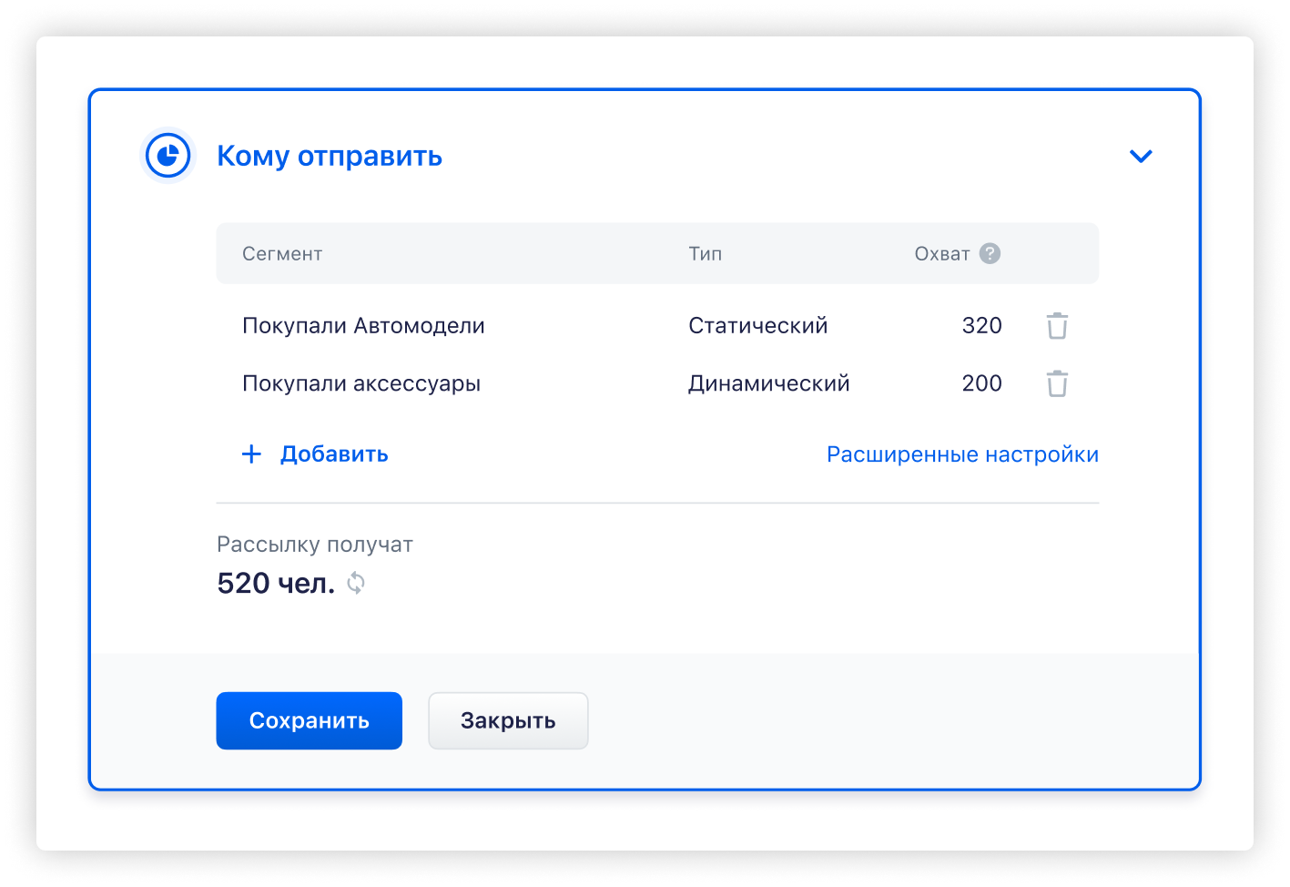Click the 520 чел. total count
The height and width of the screenshot is (887, 1290).
point(276,583)
